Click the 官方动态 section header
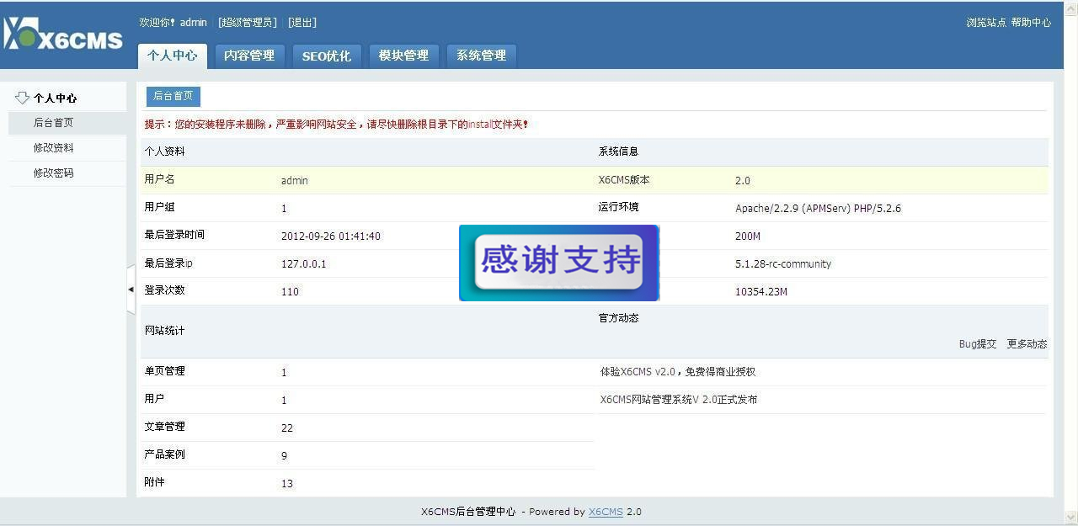Screen dimensions: 1078x526 [618, 318]
